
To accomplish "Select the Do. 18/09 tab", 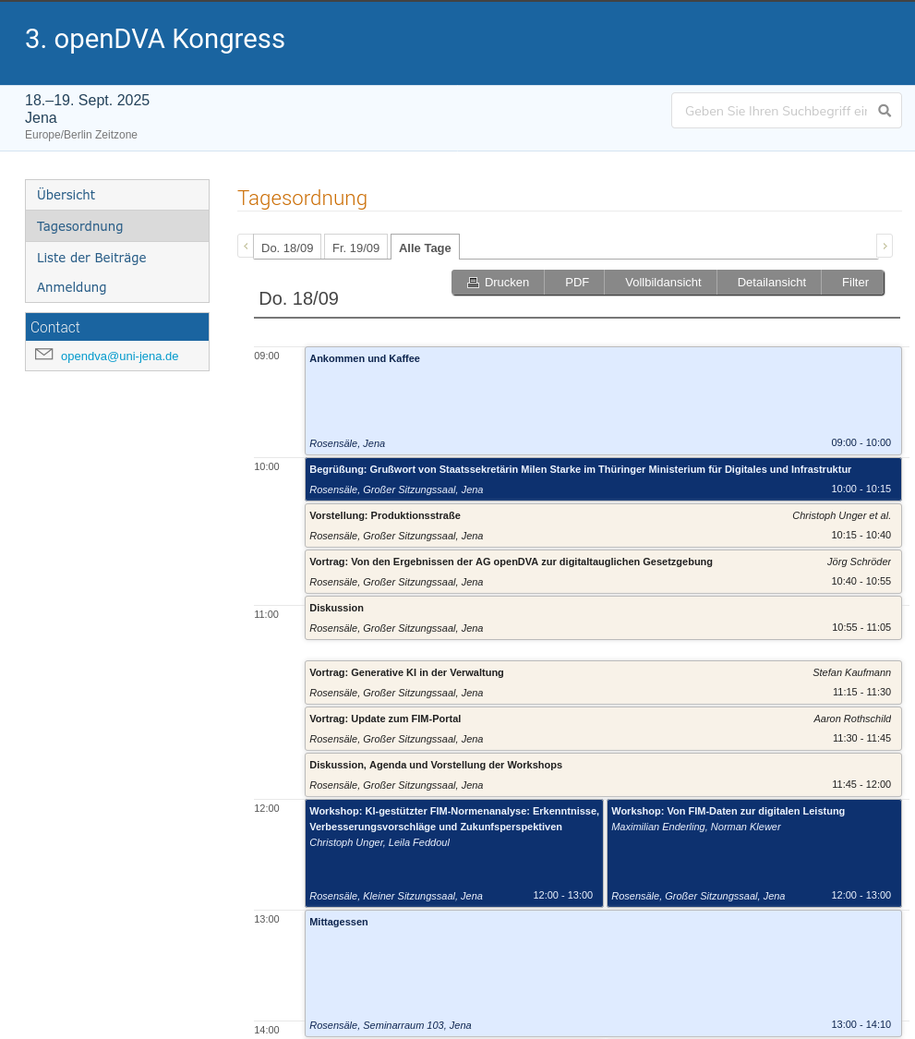I will pos(288,248).
